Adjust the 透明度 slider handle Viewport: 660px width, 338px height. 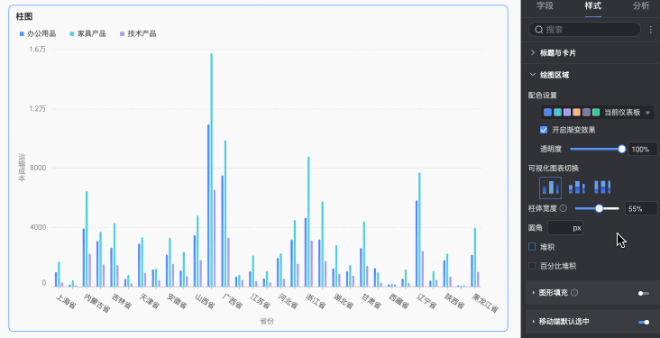click(622, 149)
